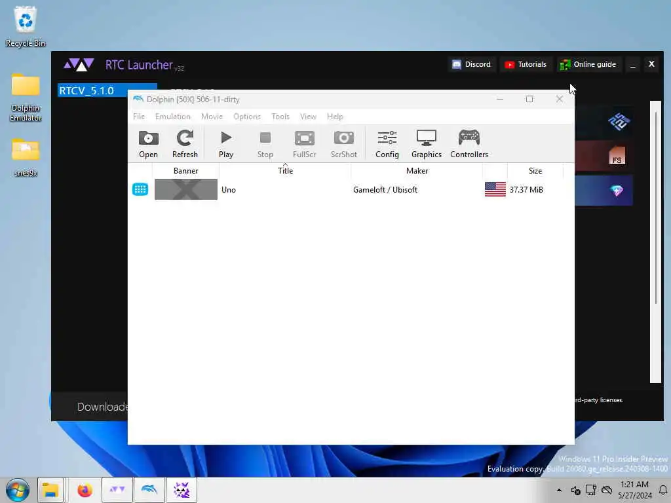671x503 pixels.
Task: Click the FS icon in RTC Launcher
Action: 617,156
